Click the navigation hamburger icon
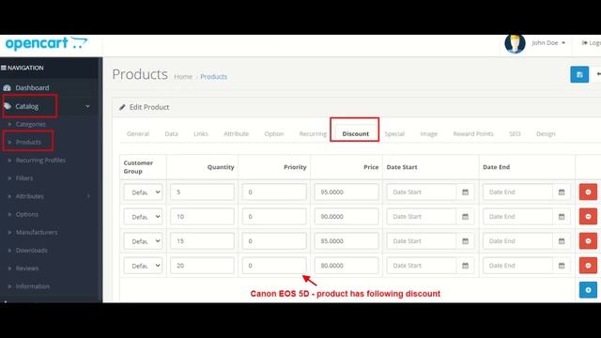This screenshot has width=601, height=338. (4, 68)
